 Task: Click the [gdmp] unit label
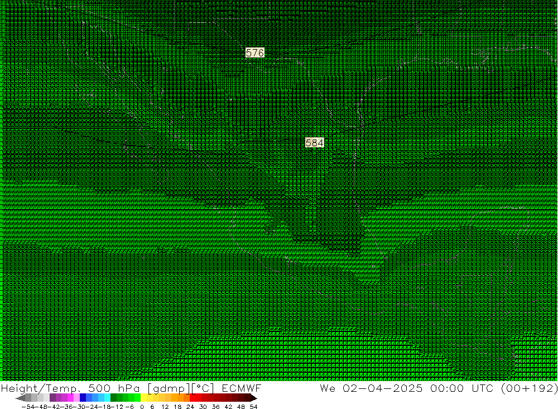pos(169,388)
